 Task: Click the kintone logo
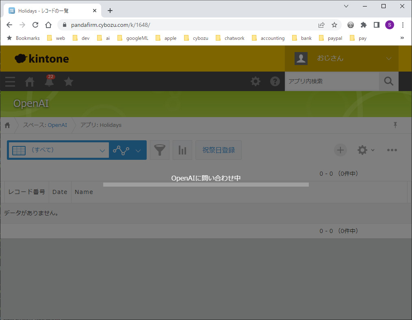[42, 59]
